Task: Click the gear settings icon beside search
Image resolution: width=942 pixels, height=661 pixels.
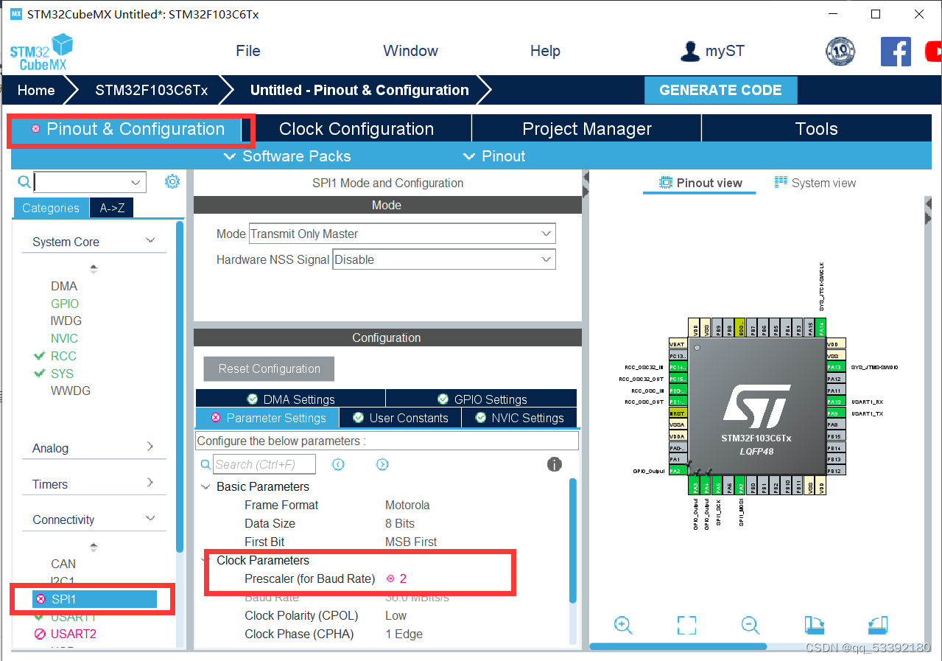Action: [x=172, y=181]
